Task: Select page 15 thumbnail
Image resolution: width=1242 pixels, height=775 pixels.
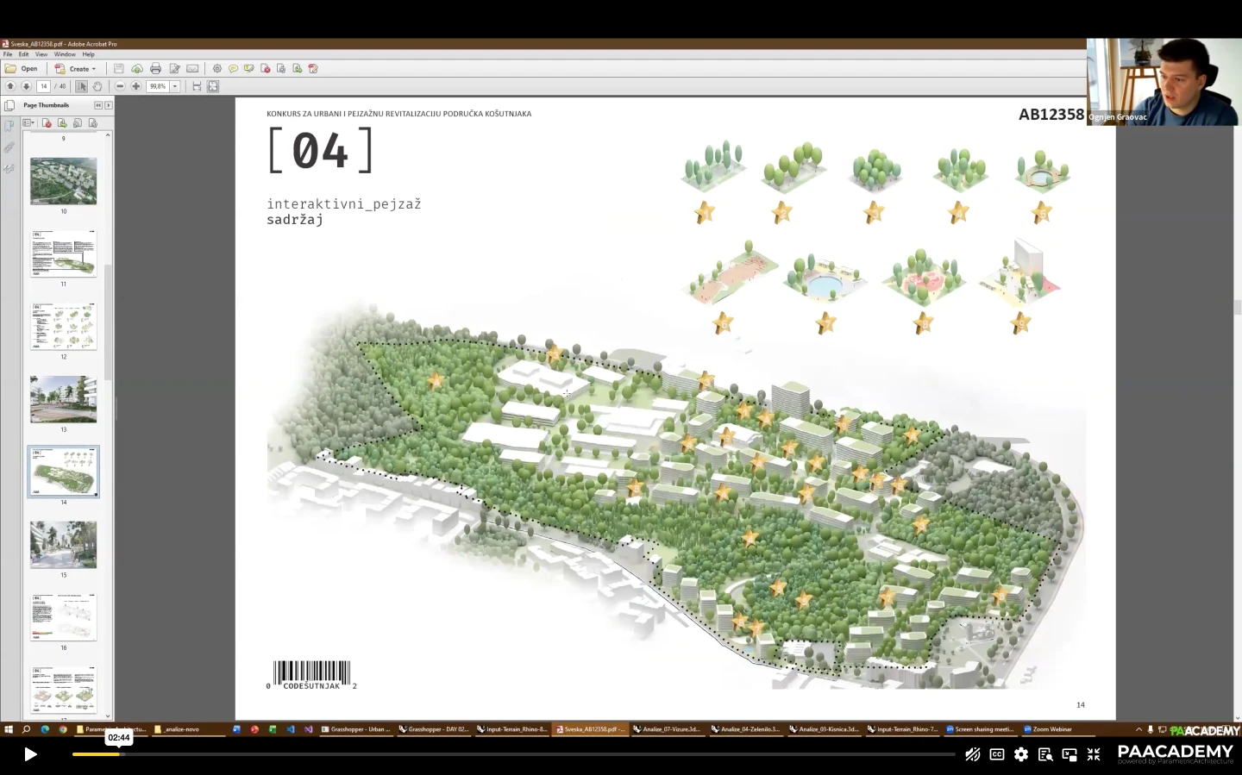Action: [63, 544]
